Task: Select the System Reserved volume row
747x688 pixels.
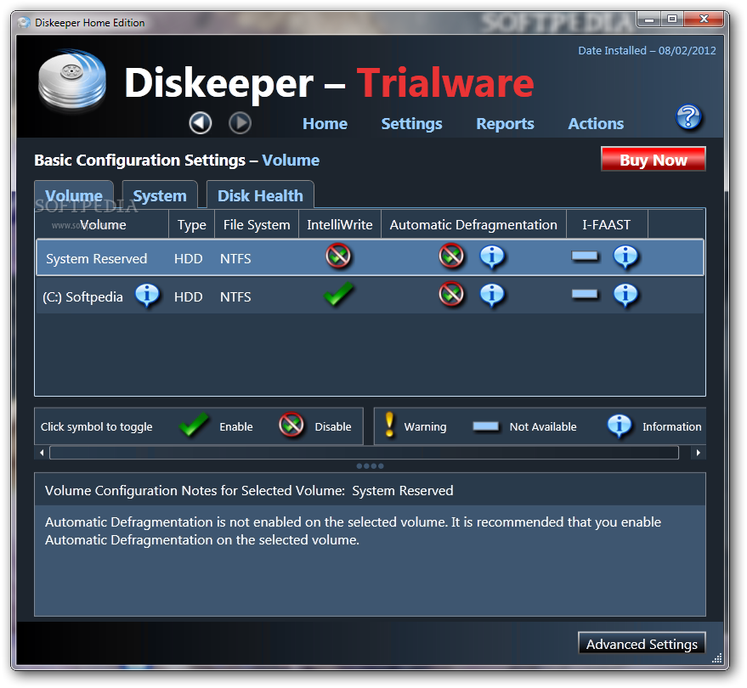Action: (x=370, y=257)
